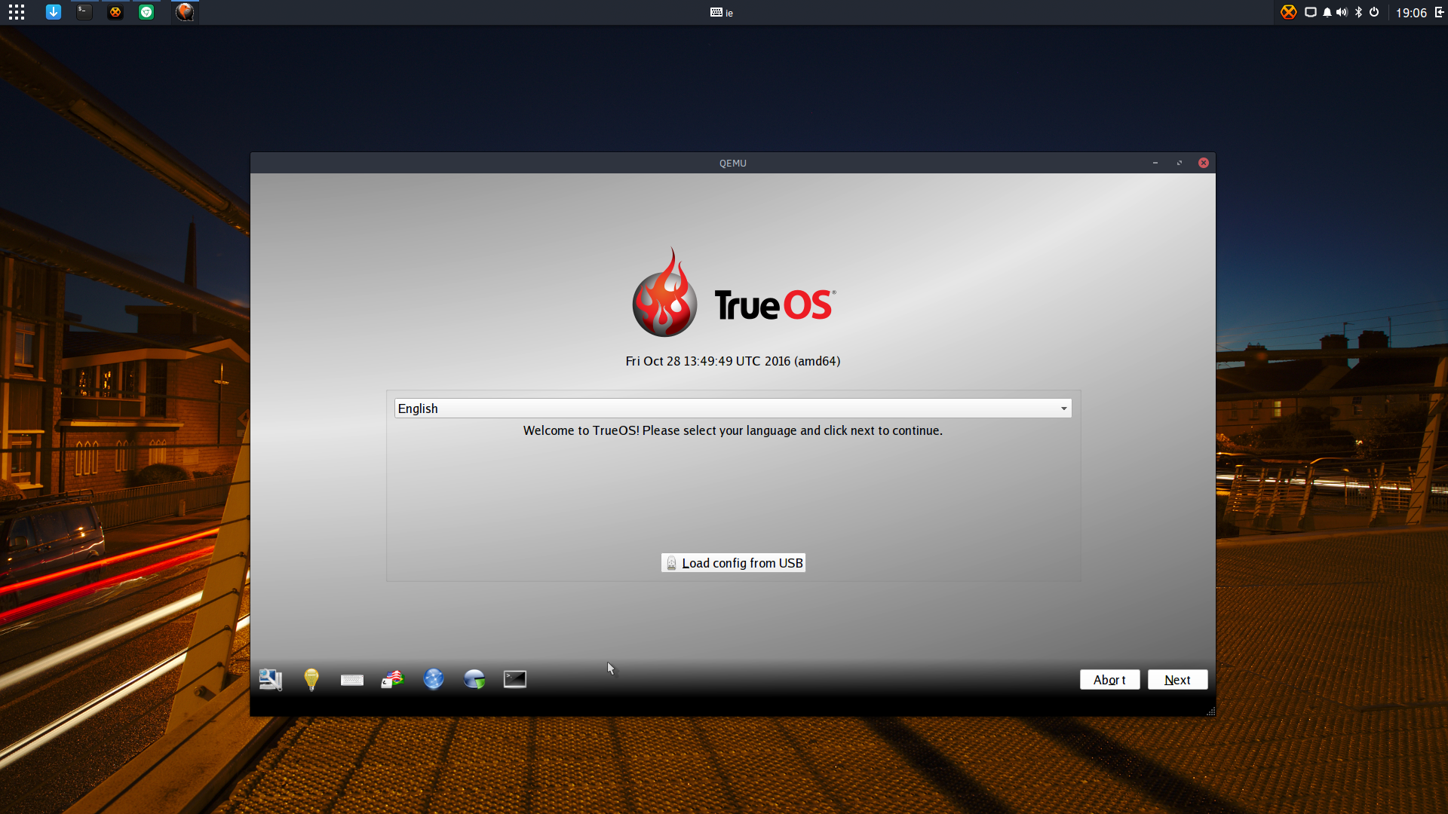
Task: Open the applications grid launcher
Action: coord(17,12)
